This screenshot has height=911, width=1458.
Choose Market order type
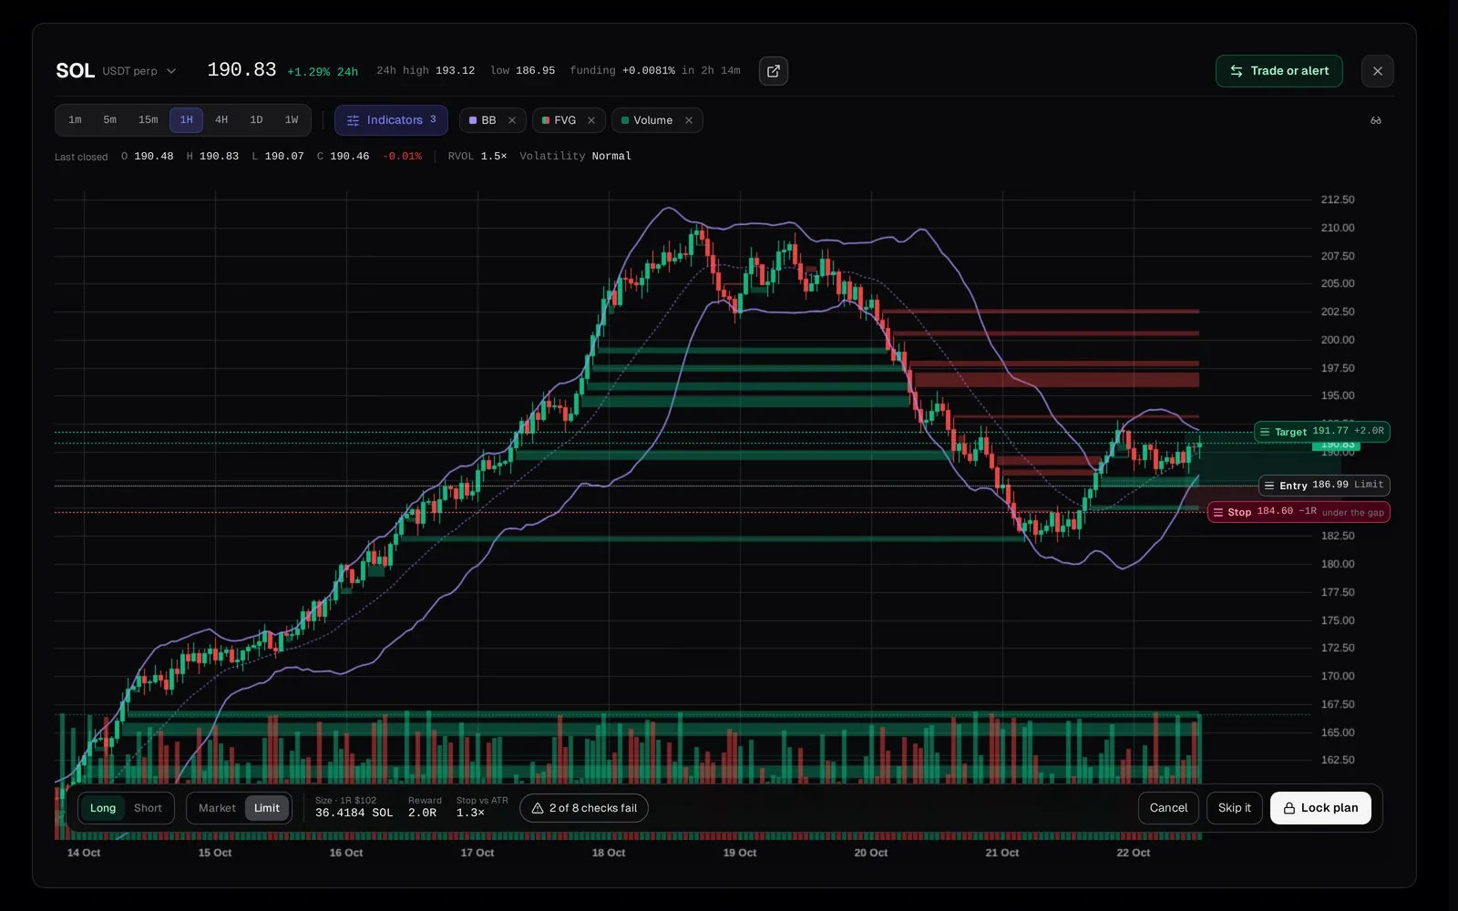(x=217, y=808)
